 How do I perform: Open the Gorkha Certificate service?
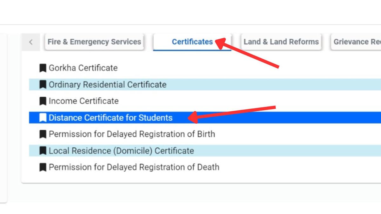[x=83, y=68]
